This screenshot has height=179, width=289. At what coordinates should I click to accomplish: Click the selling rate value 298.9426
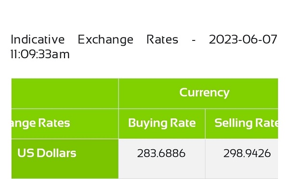pyautogui.click(x=247, y=153)
